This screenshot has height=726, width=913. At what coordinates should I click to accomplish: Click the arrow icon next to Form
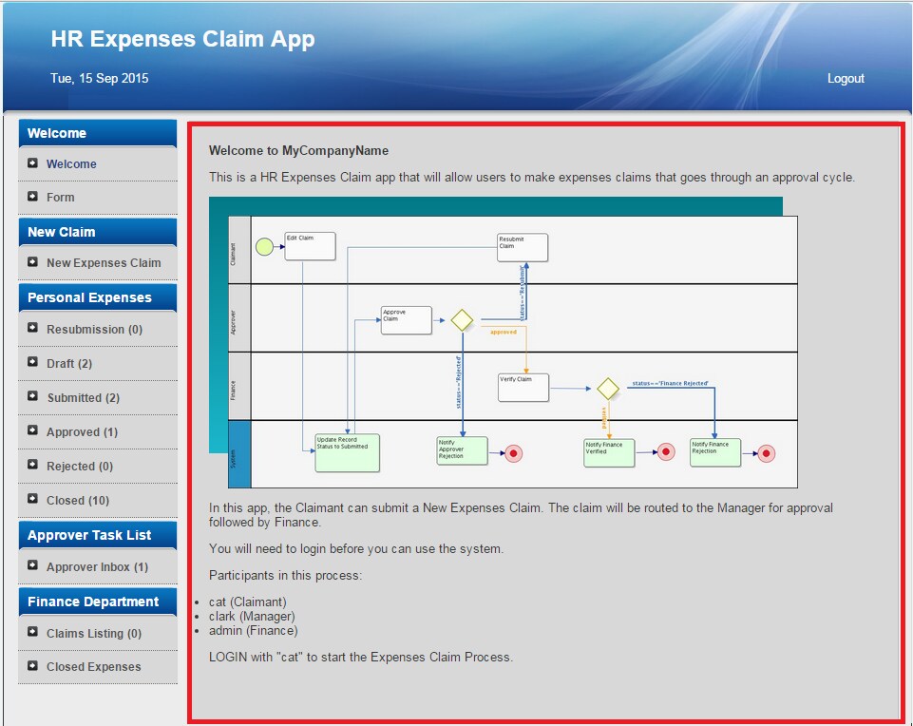click(32, 196)
